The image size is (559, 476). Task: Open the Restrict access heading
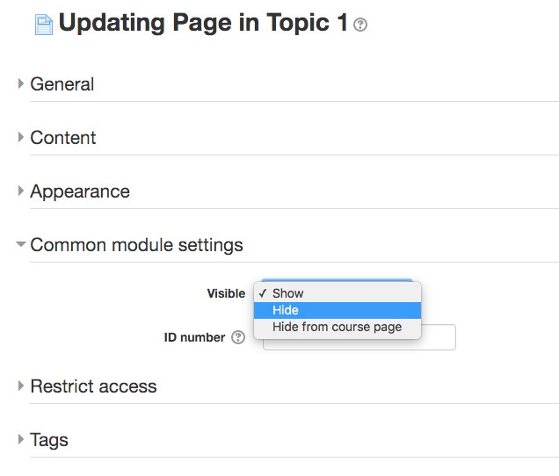[93, 386]
